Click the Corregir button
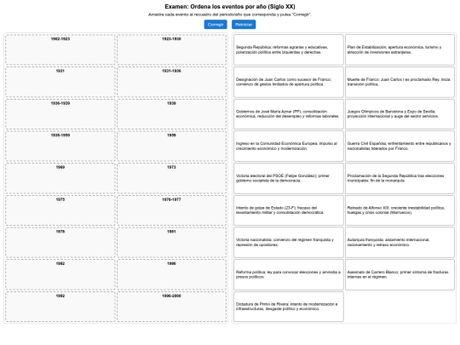 pyautogui.click(x=216, y=25)
